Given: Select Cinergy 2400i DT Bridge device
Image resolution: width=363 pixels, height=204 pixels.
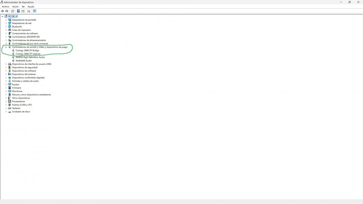Looking at the screenshot, I should tap(27, 50).
